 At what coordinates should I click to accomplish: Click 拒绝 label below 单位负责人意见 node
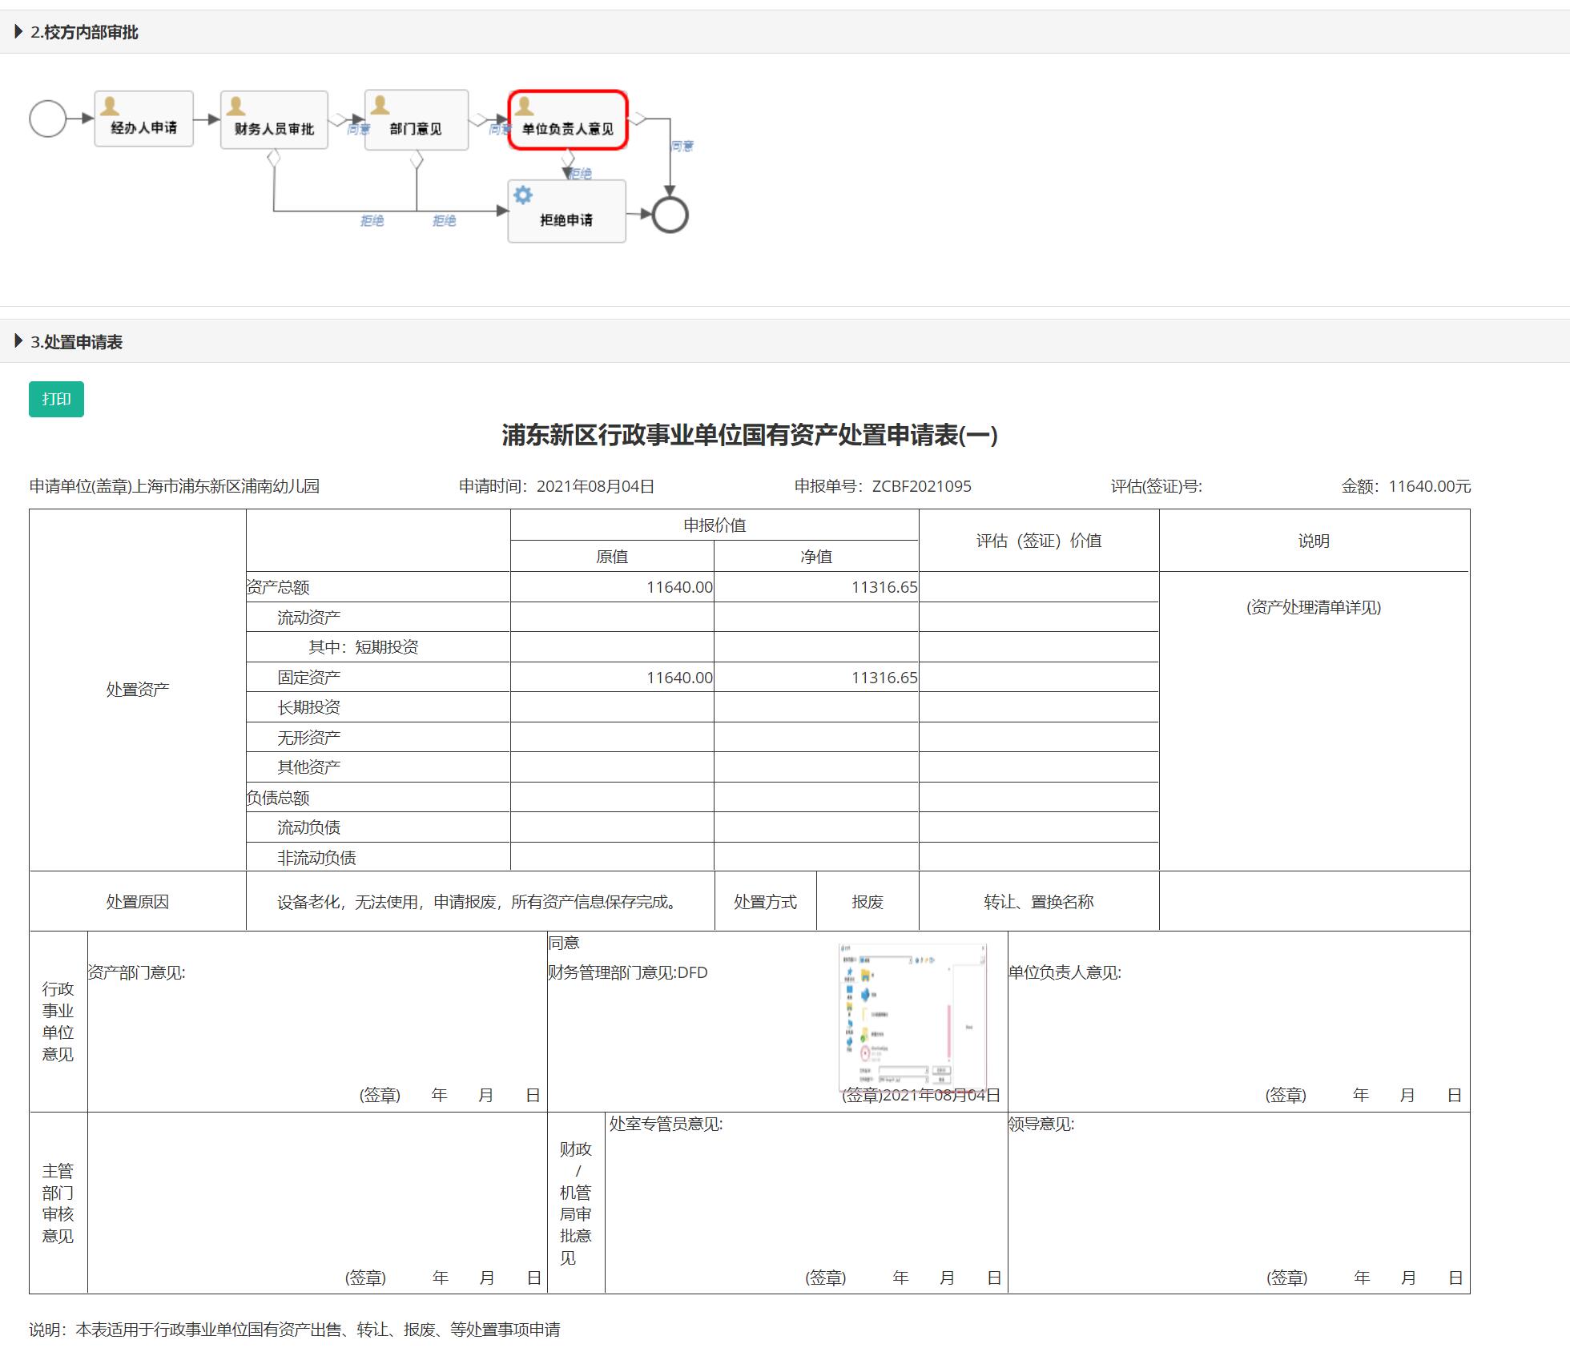pos(581,173)
